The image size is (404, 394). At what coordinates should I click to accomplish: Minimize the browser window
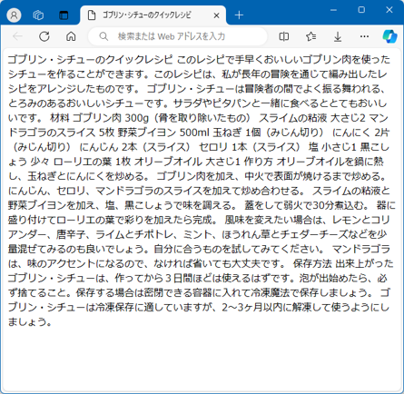(x=333, y=10)
